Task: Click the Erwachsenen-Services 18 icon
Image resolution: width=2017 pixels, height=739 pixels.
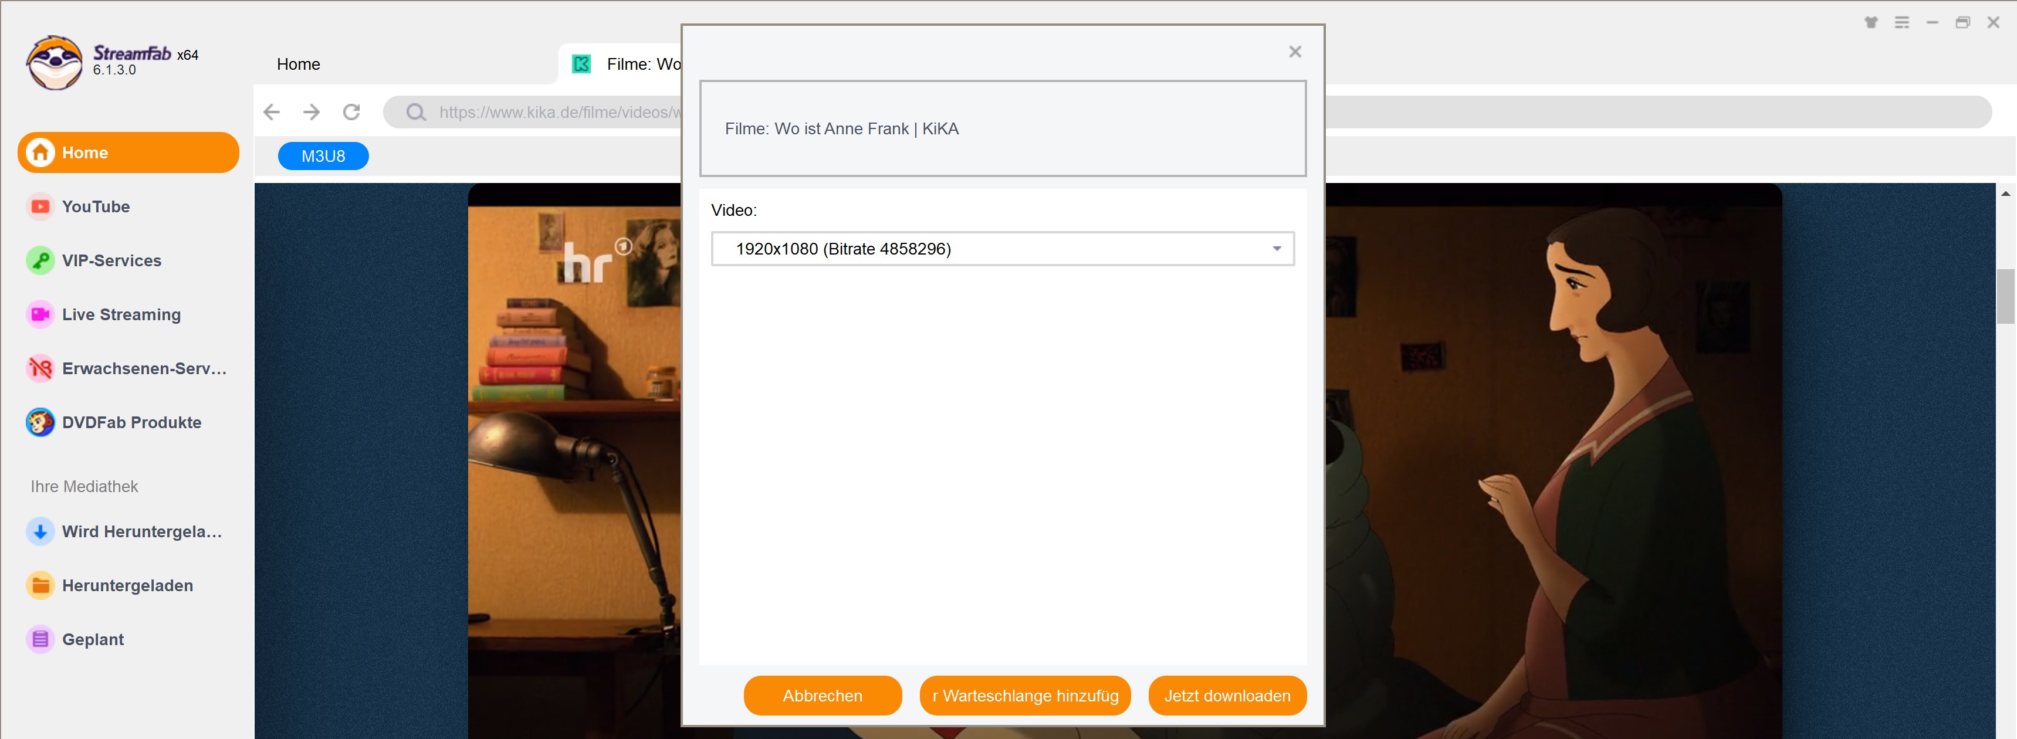Action: (40, 368)
